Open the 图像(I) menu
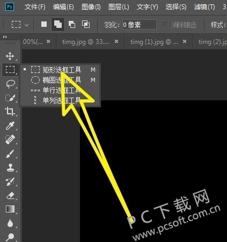This screenshot has height=242, width=227. point(91,7)
